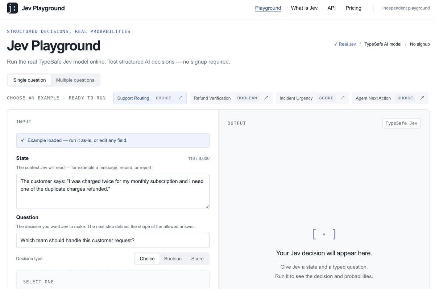Viewport: 435px width, 289px height.
Task: Click the 'Example loaded' notice
Action: click(x=113, y=140)
